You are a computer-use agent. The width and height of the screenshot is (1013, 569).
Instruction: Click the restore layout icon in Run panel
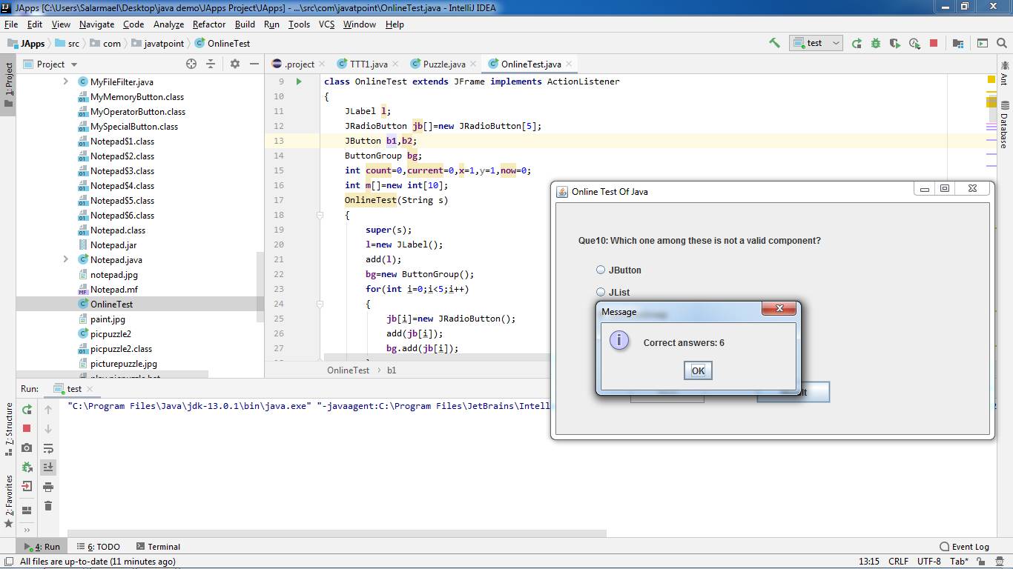(x=27, y=510)
